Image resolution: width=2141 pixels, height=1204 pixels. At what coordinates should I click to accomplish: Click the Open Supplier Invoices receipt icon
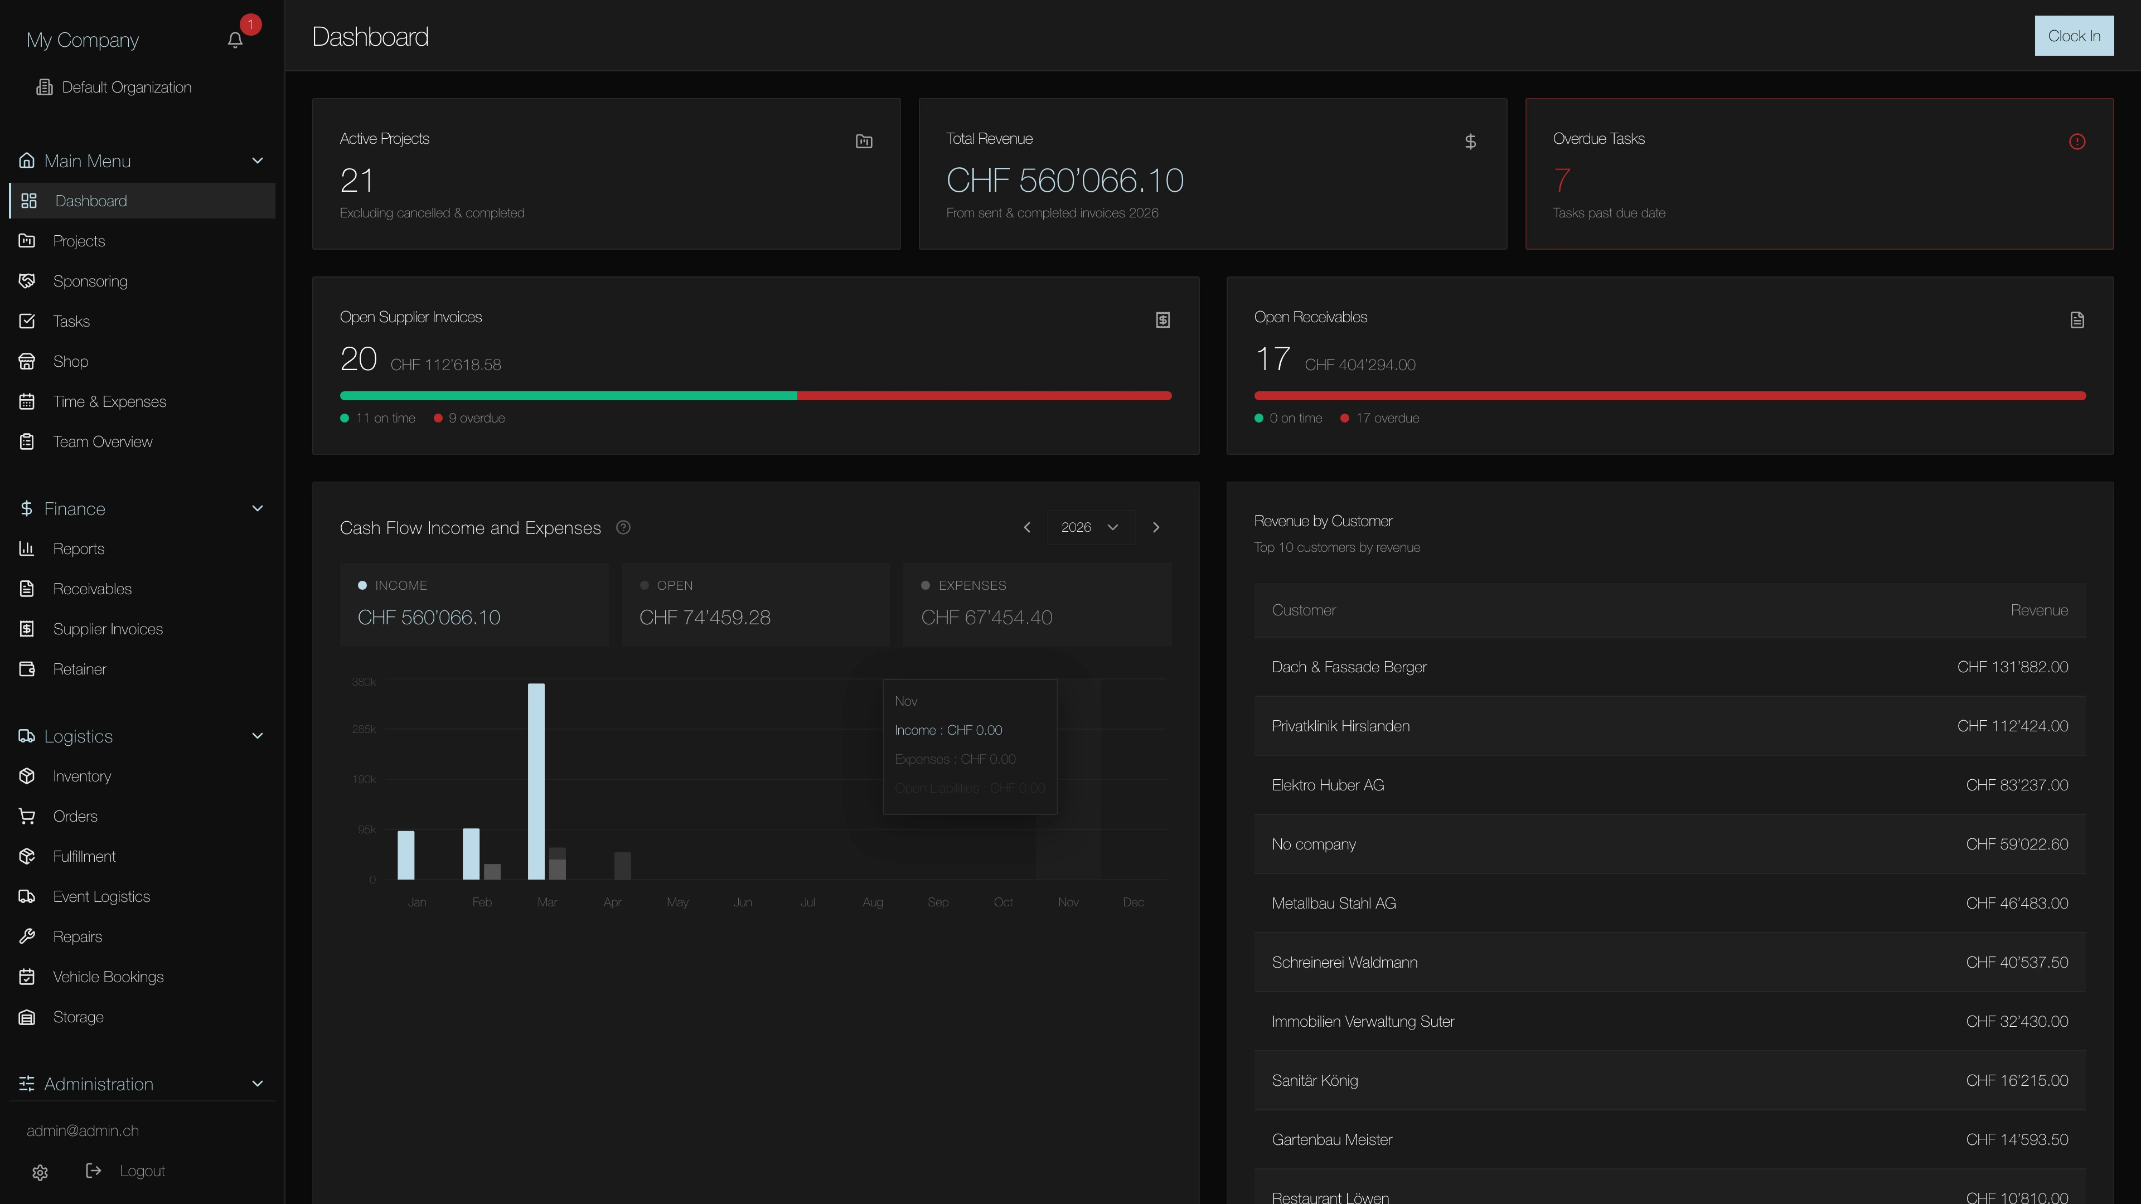pyautogui.click(x=1162, y=320)
